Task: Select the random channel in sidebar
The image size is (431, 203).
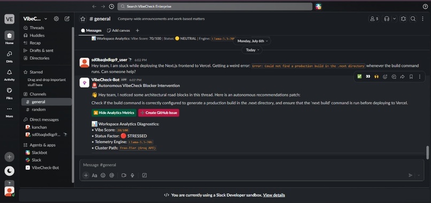Action: pos(47,110)
